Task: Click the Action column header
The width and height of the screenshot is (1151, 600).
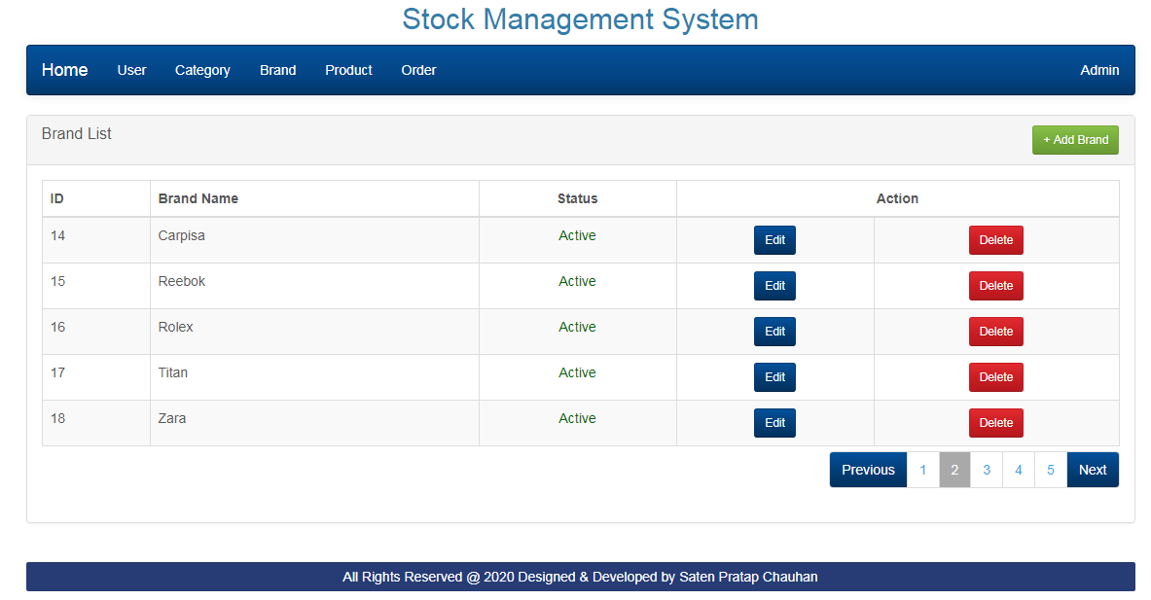Action: click(x=898, y=198)
